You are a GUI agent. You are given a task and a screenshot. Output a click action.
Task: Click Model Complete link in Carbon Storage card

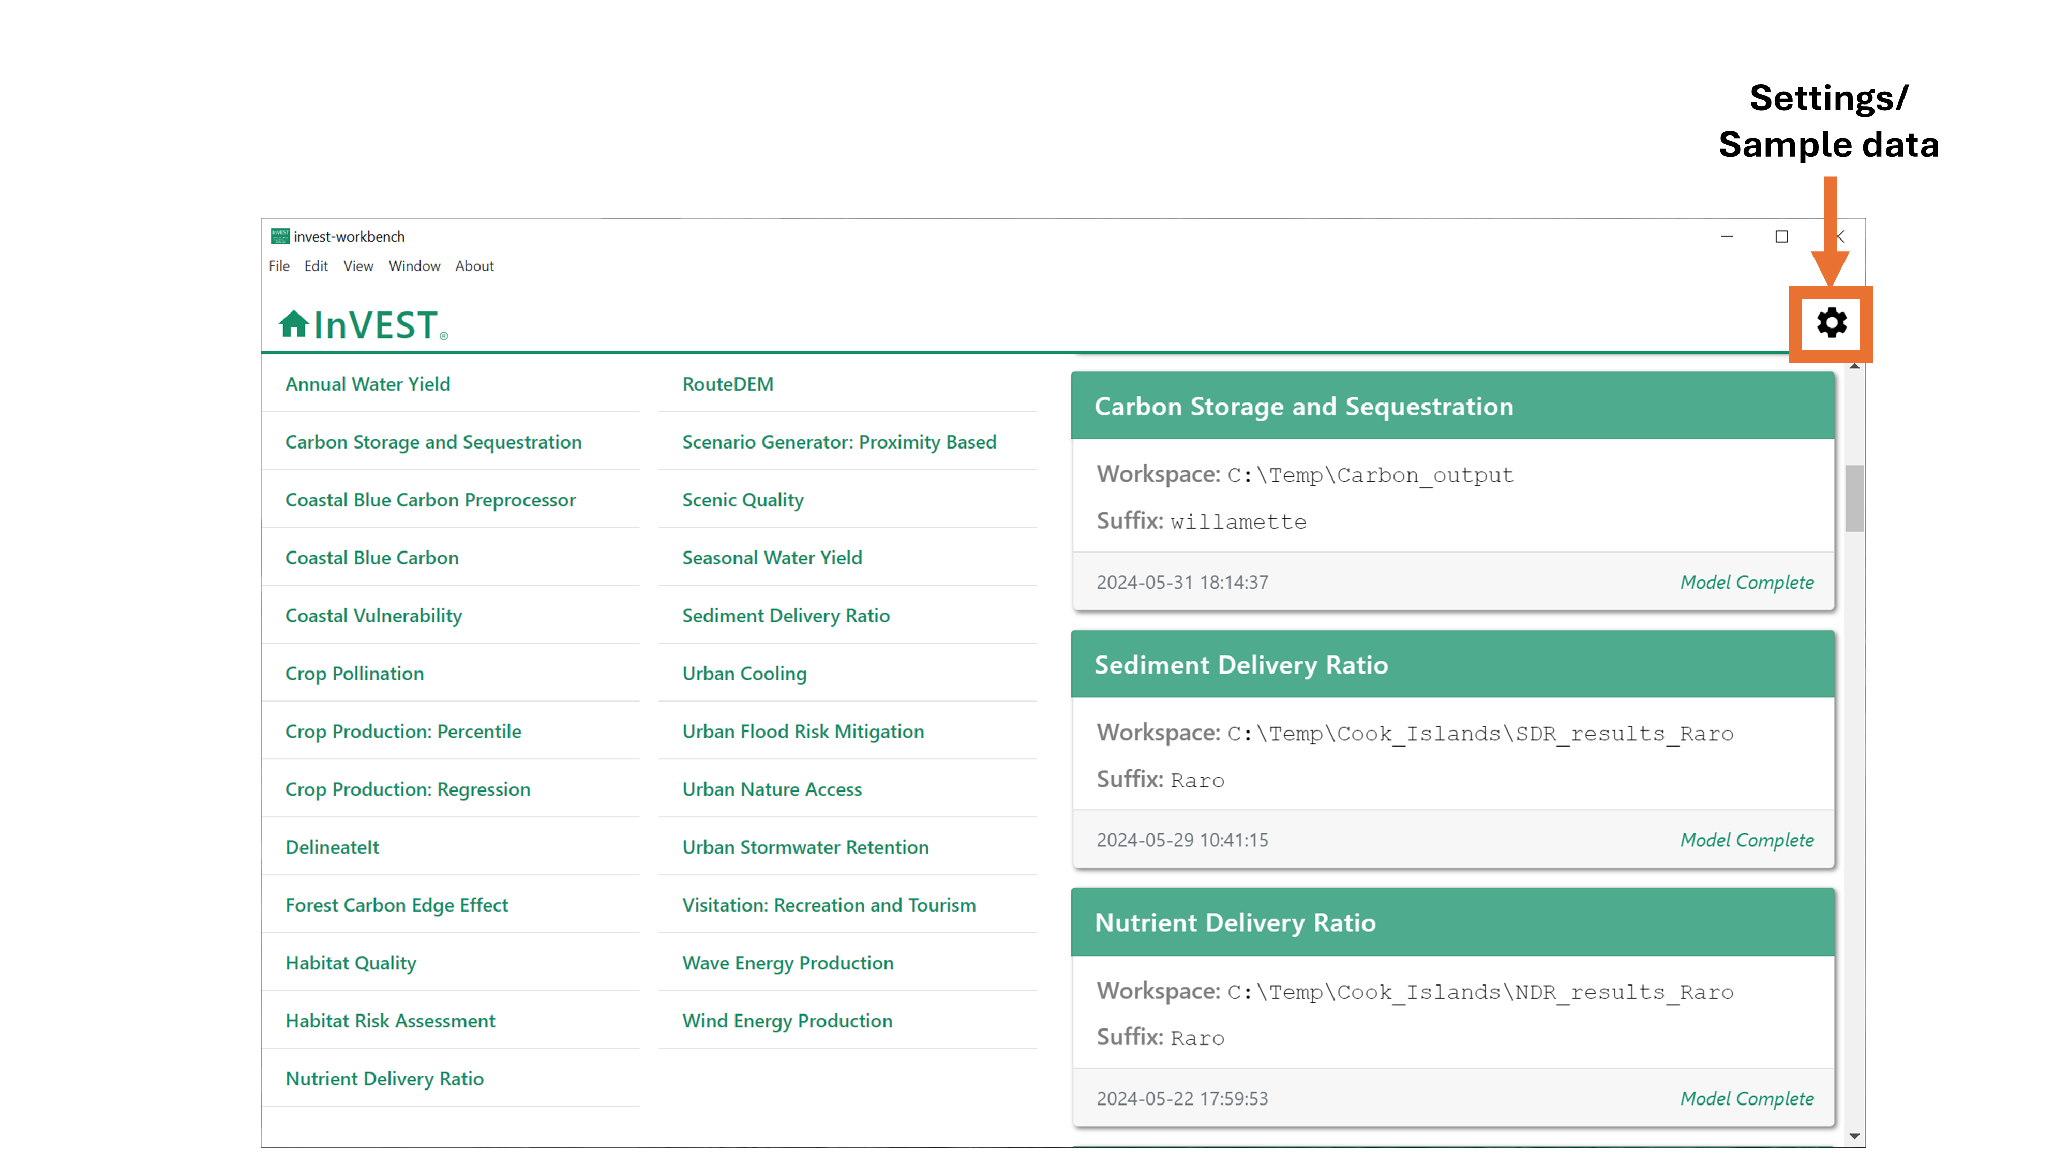(1746, 581)
